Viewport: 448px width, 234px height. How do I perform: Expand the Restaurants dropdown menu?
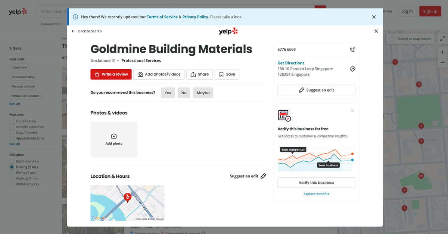52,24
